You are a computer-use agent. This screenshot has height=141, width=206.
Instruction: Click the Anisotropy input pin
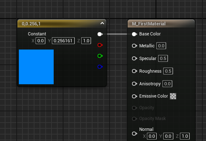135,84
